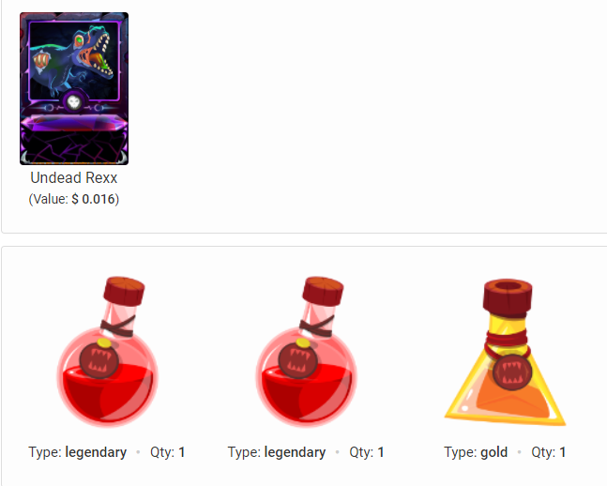Click the skull emblem on the Undead Rexx card
The width and height of the screenshot is (607, 486).
click(x=73, y=102)
